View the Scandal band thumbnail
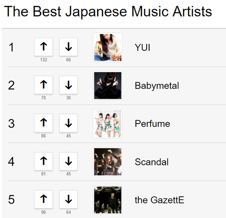226x218 pixels. (108, 162)
